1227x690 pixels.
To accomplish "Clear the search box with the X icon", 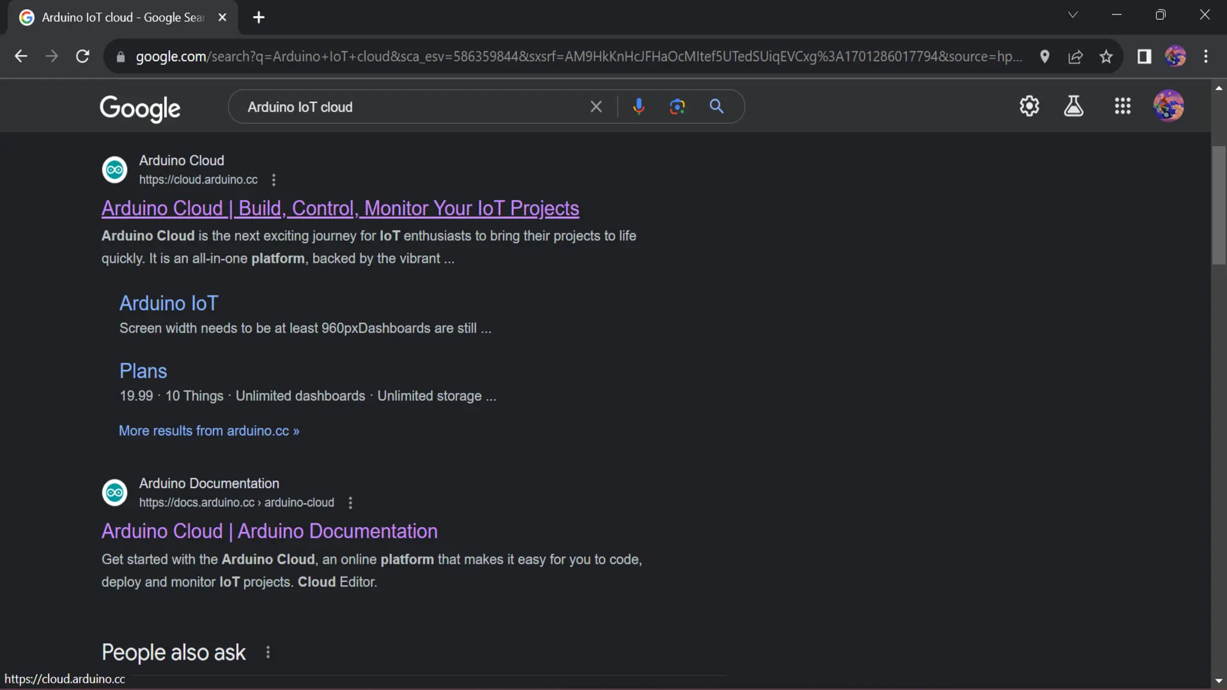I will [x=596, y=107].
